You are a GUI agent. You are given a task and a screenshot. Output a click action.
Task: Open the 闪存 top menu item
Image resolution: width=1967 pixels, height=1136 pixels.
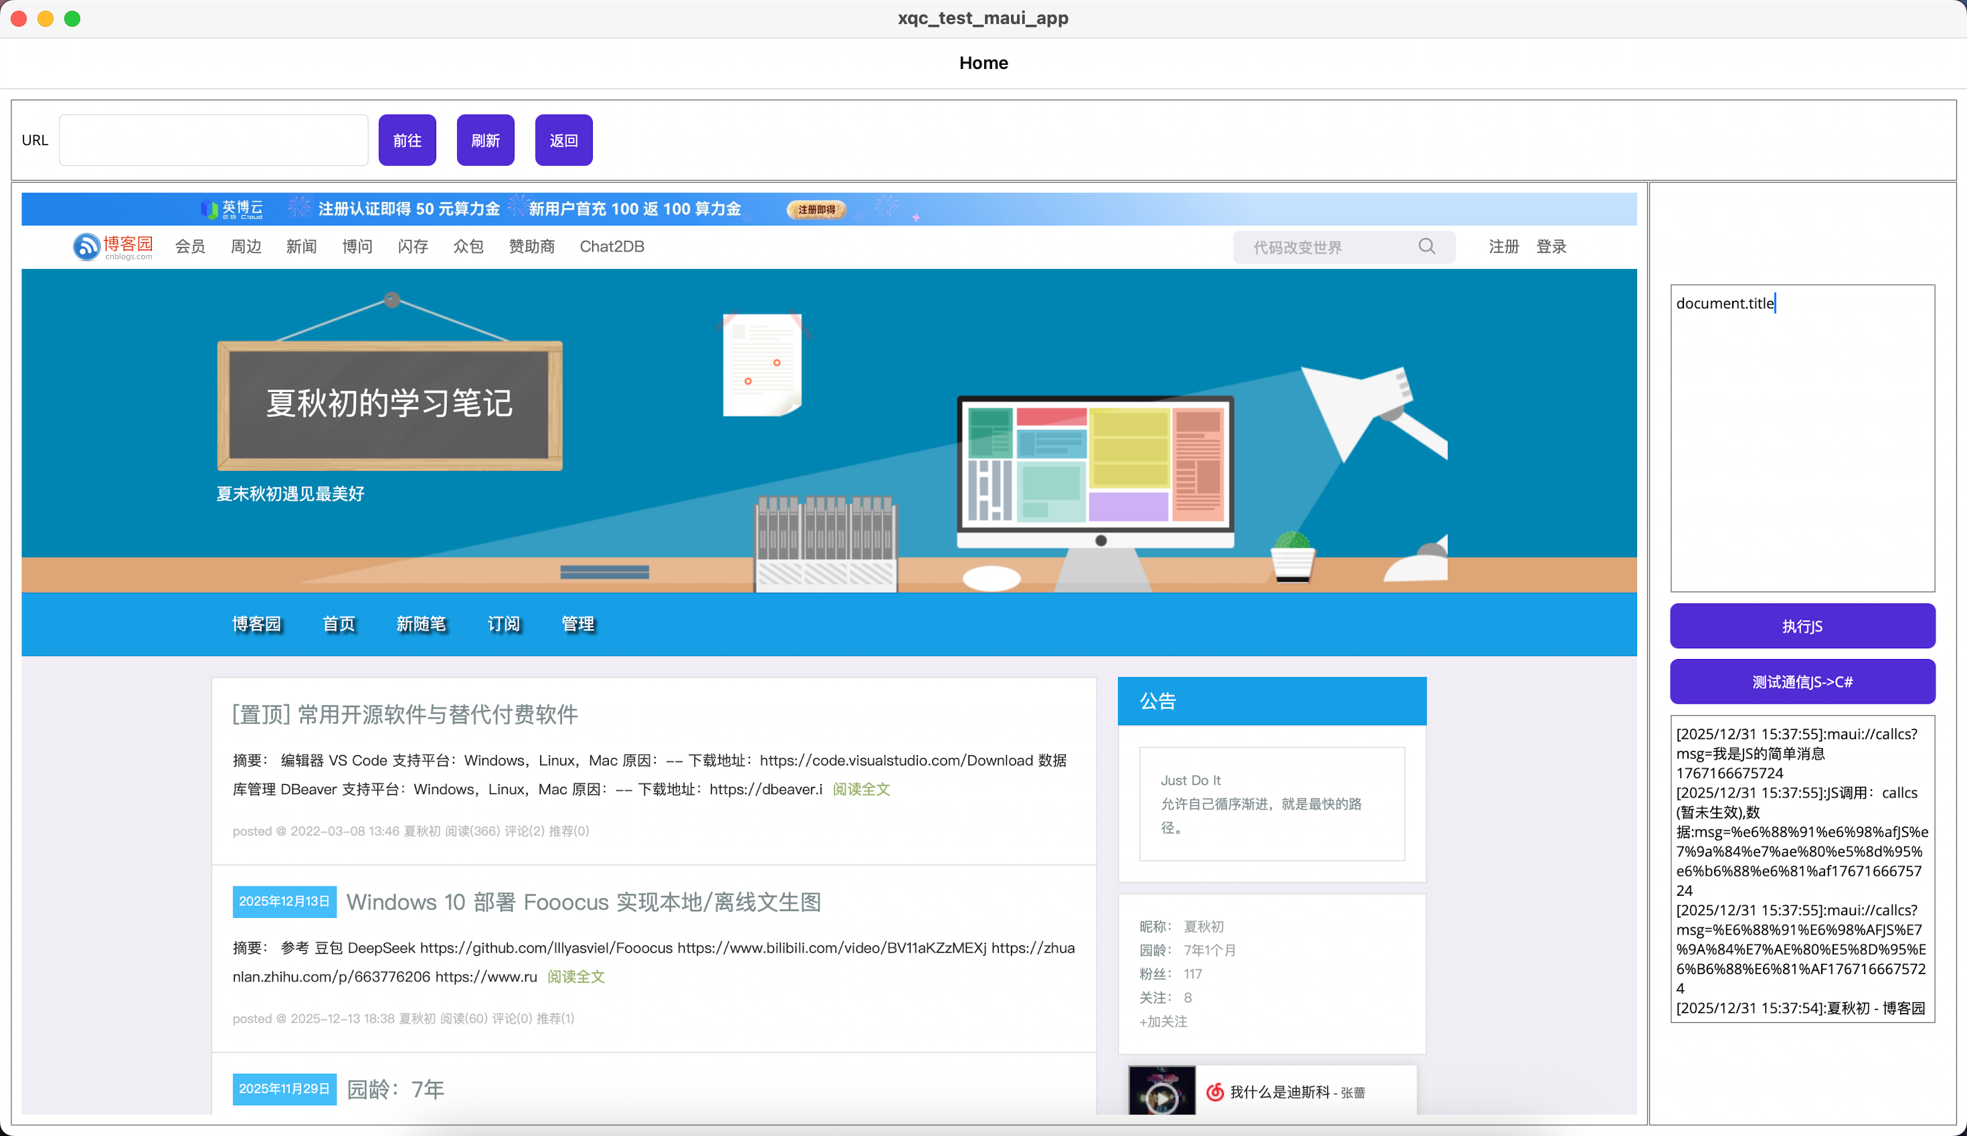click(412, 247)
